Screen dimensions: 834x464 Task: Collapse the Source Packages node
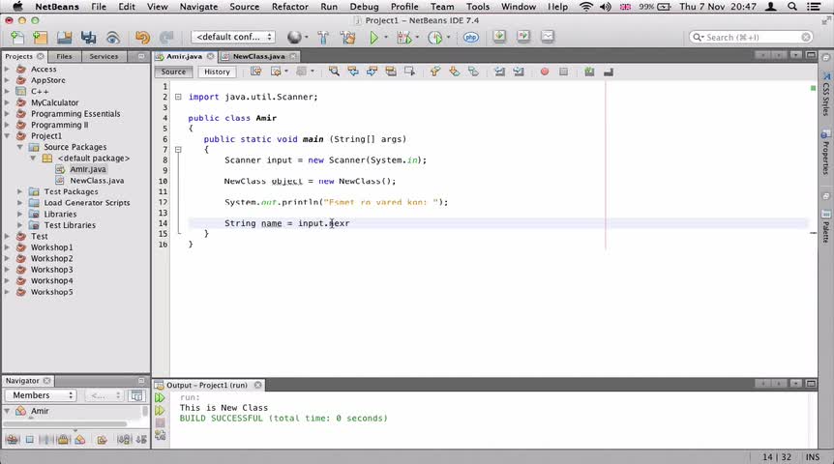pos(19,147)
